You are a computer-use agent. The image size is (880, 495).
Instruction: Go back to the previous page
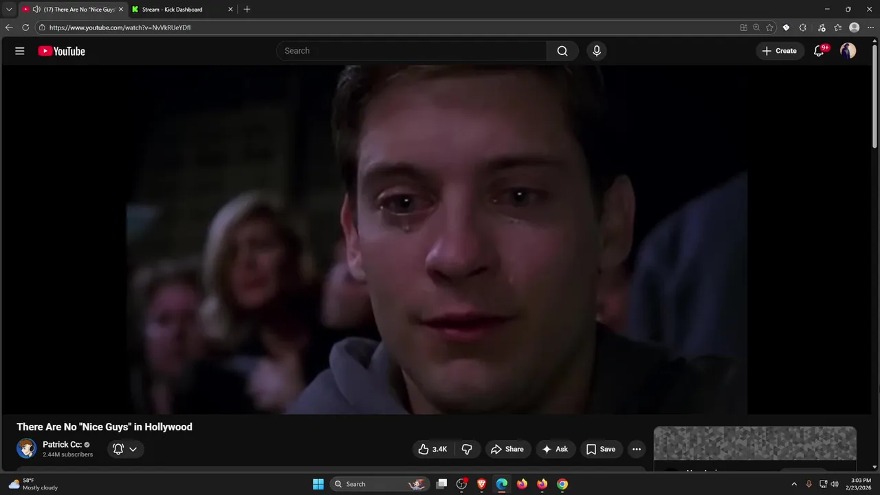coord(9,27)
